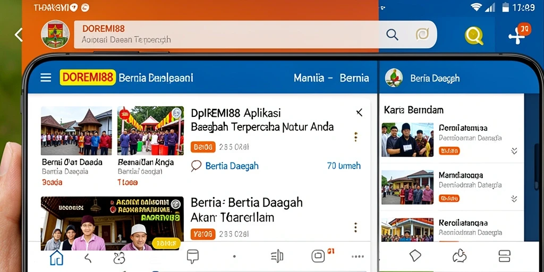
Task: Select the Mantiia tab in blue header
Action: point(310,78)
